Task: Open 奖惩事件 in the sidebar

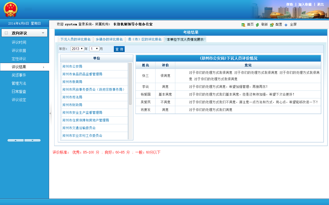Action: point(19,75)
